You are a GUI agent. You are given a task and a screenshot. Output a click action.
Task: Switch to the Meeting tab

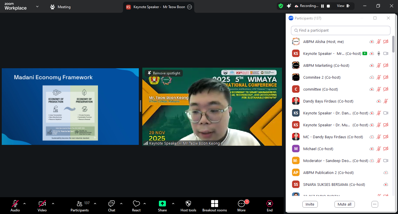pyautogui.click(x=61, y=7)
